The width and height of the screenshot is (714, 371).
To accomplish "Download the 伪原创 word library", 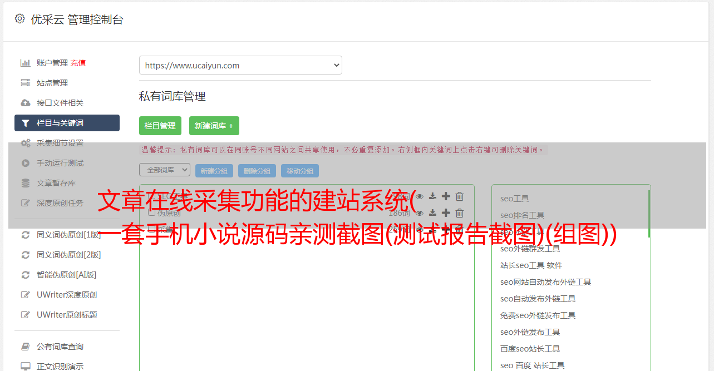I will tap(432, 213).
